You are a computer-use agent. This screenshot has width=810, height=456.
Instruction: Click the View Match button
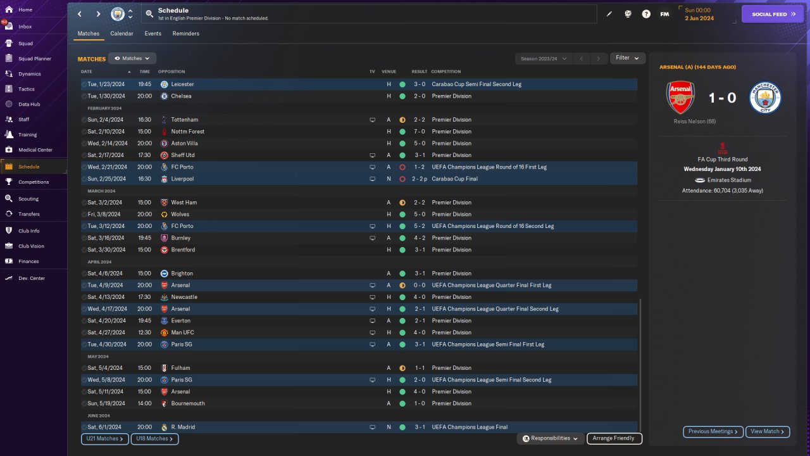tap(768, 431)
